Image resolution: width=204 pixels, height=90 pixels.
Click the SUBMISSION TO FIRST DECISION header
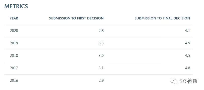[76, 18]
